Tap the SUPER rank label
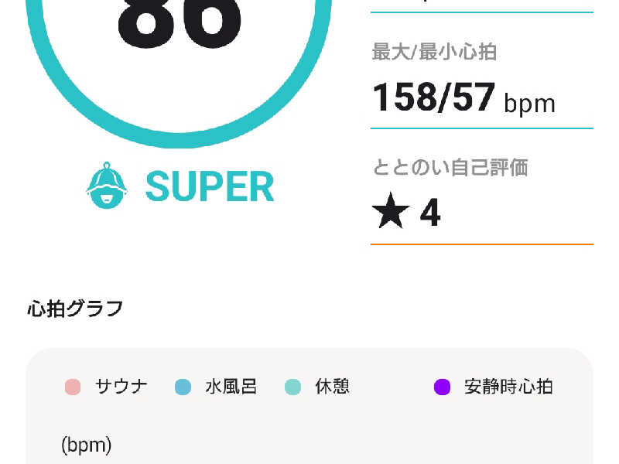The height and width of the screenshot is (464, 619). point(210,186)
